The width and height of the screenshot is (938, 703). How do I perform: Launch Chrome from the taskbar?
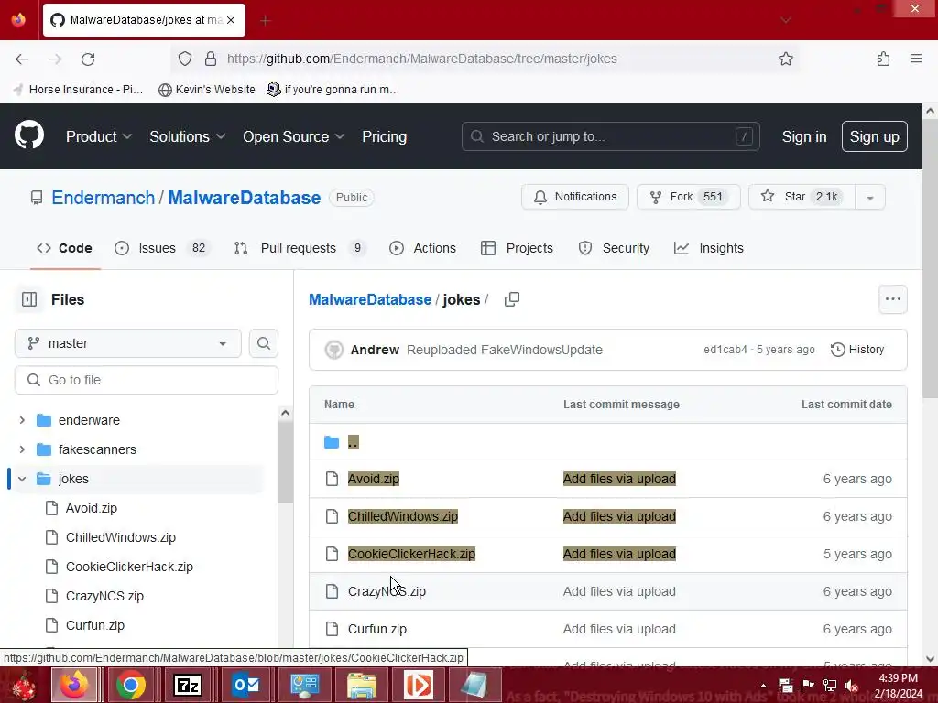pos(130,685)
